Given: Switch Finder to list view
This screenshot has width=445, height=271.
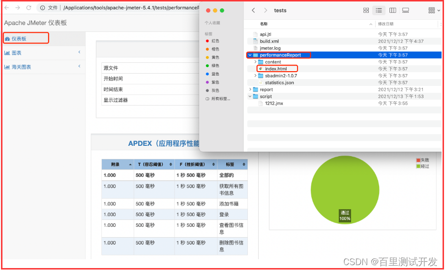Looking at the screenshot, I should (x=379, y=10).
